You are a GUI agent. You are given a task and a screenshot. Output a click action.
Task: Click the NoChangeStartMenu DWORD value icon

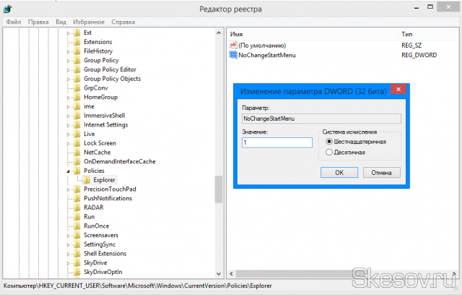click(232, 55)
